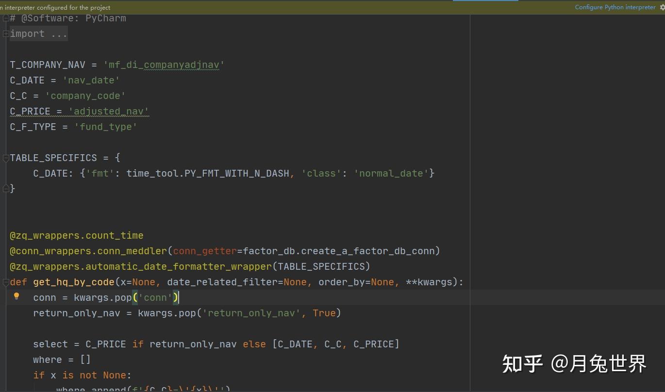Click the 'where = []' line
The image size is (665, 392).
coord(62,360)
